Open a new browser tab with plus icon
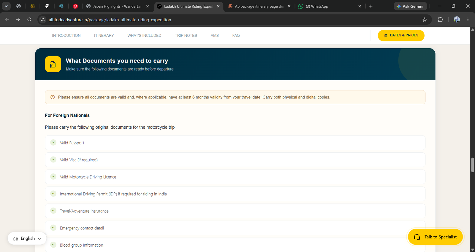The width and height of the screenshot is (475, 252). (x=371, y=6)
